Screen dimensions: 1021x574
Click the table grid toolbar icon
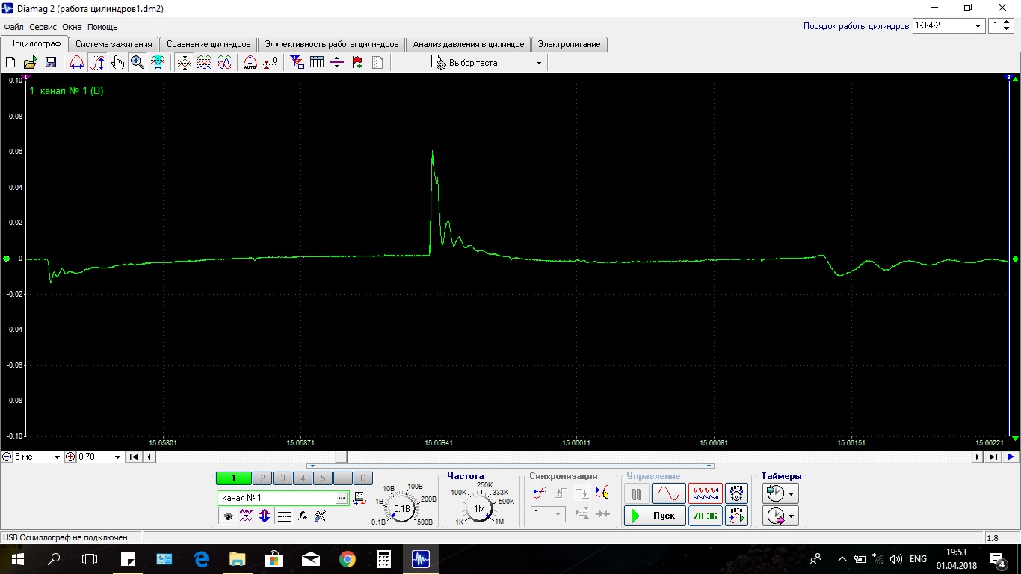317,63
